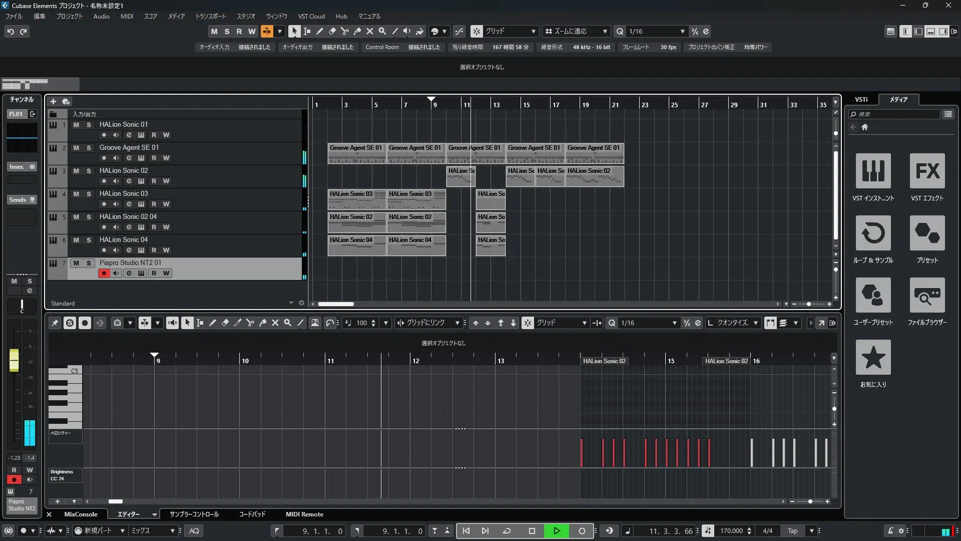Switch to the MixConsole tab

tap(81, 514)
